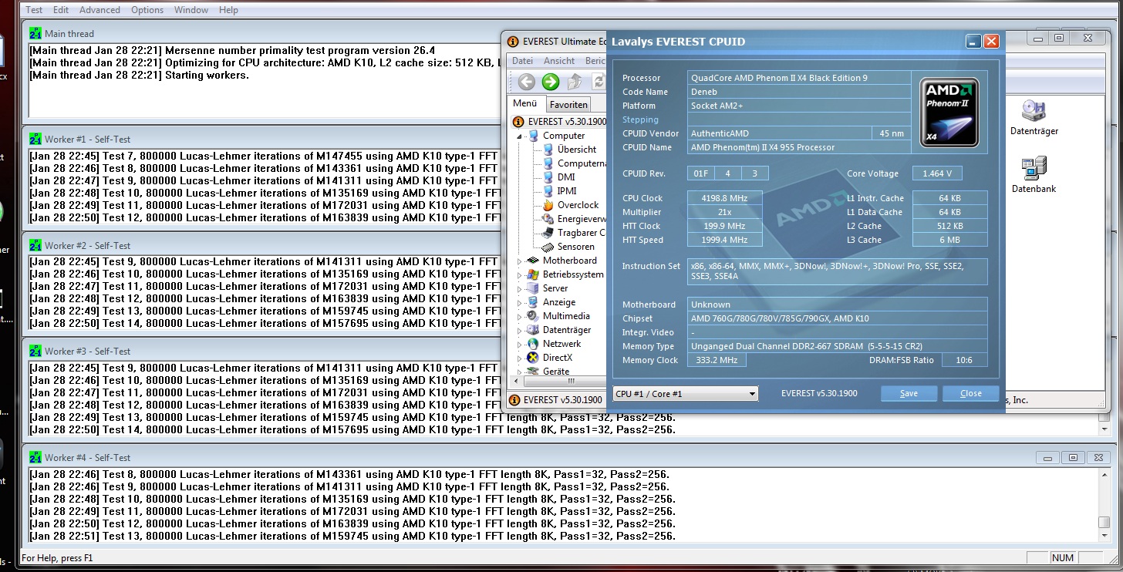Viewport: 1123px width, 572px height.
Task: Click the Multiplier value 21x
Action: 724,212
